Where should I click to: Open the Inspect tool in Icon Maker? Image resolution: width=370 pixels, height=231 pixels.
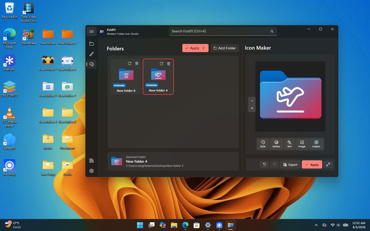[x=316, y=144]
